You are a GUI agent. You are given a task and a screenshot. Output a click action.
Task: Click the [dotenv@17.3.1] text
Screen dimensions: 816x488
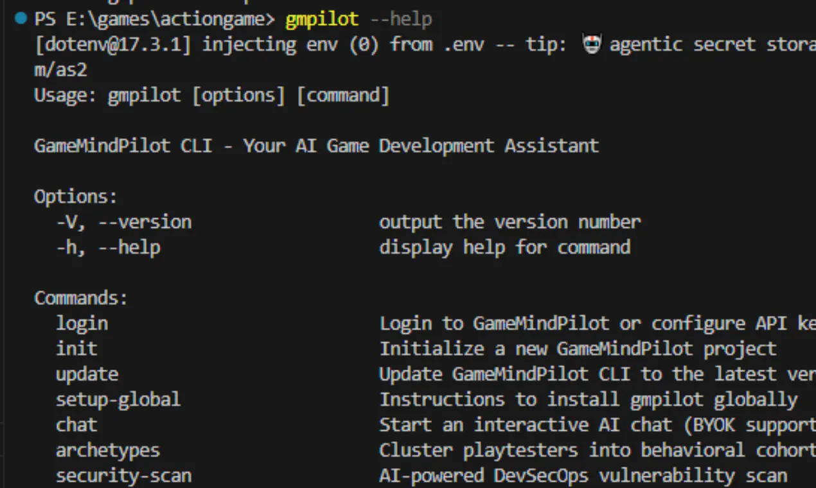[112, 44]
